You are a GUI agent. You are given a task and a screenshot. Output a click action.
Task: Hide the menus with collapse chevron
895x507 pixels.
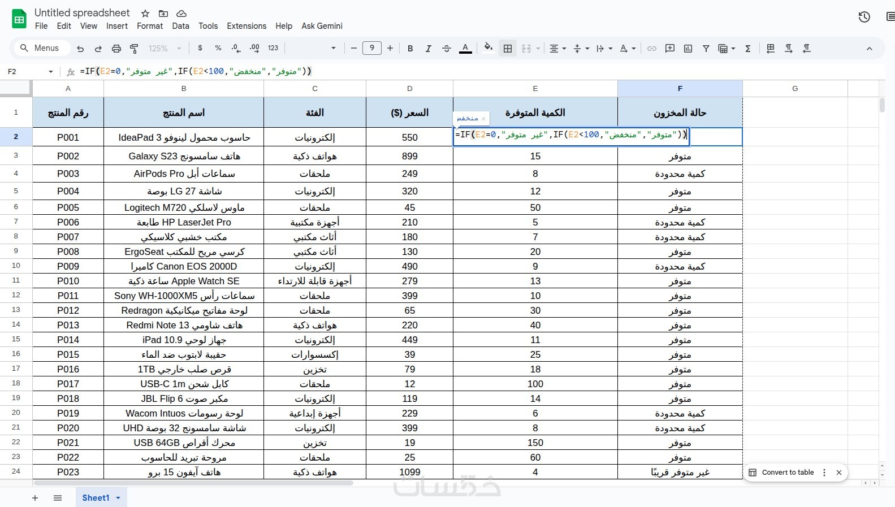870,49
